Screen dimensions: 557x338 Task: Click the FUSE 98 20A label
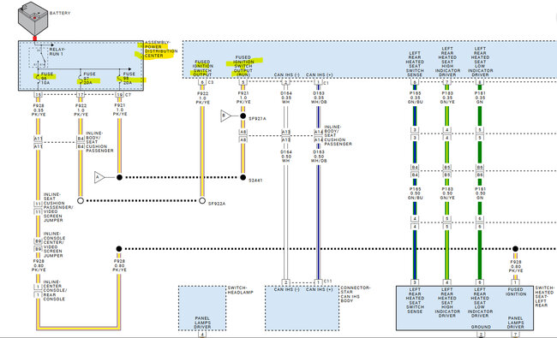tap(129, 78)
